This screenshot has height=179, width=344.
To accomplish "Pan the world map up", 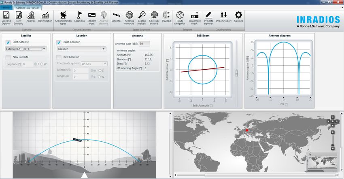I will [x=333, y=117].
